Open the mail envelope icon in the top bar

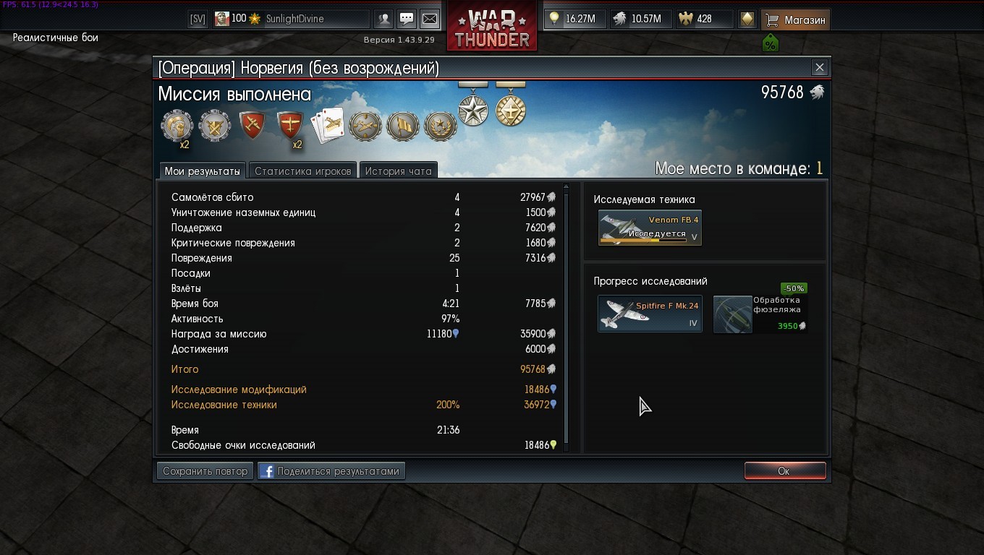[430, 20]
